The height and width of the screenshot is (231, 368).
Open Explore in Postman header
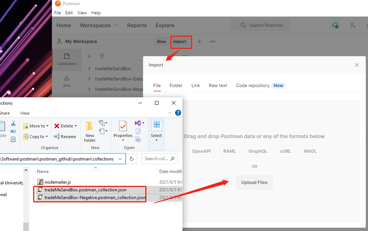pyautogui.click(x=165, y=25)
